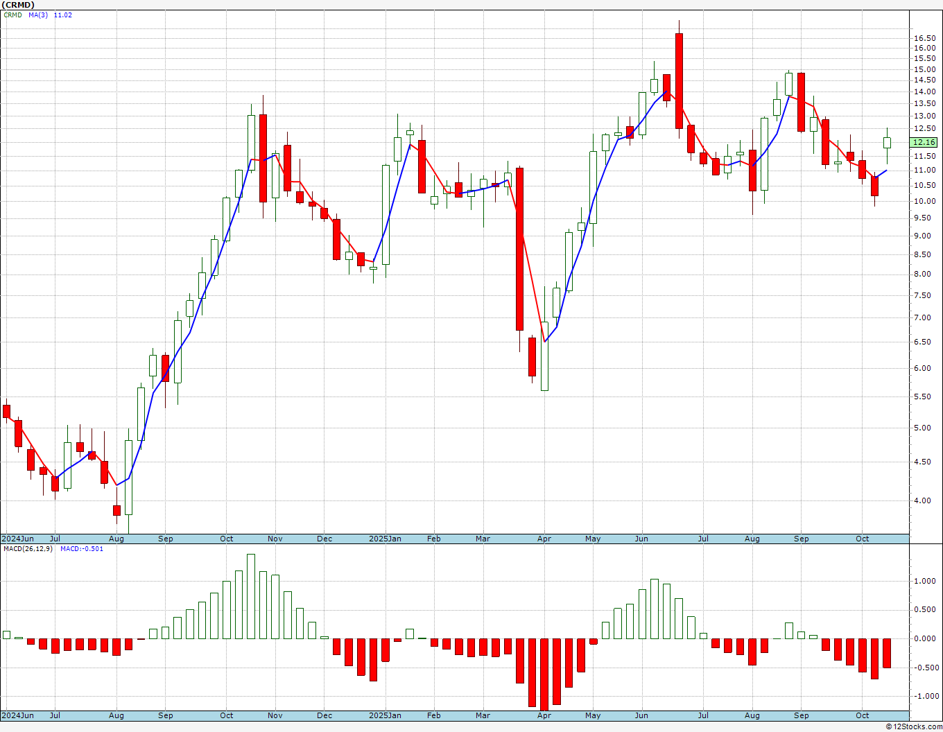This screenshot has height=732, width=943.
Task: Select the CRMD legend label beside MA(3)
Action: pyautogui.click(x=13, y=15)
